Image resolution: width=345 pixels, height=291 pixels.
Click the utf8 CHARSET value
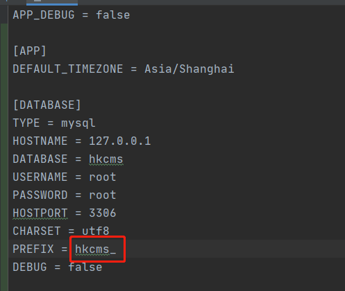(96, 231)
